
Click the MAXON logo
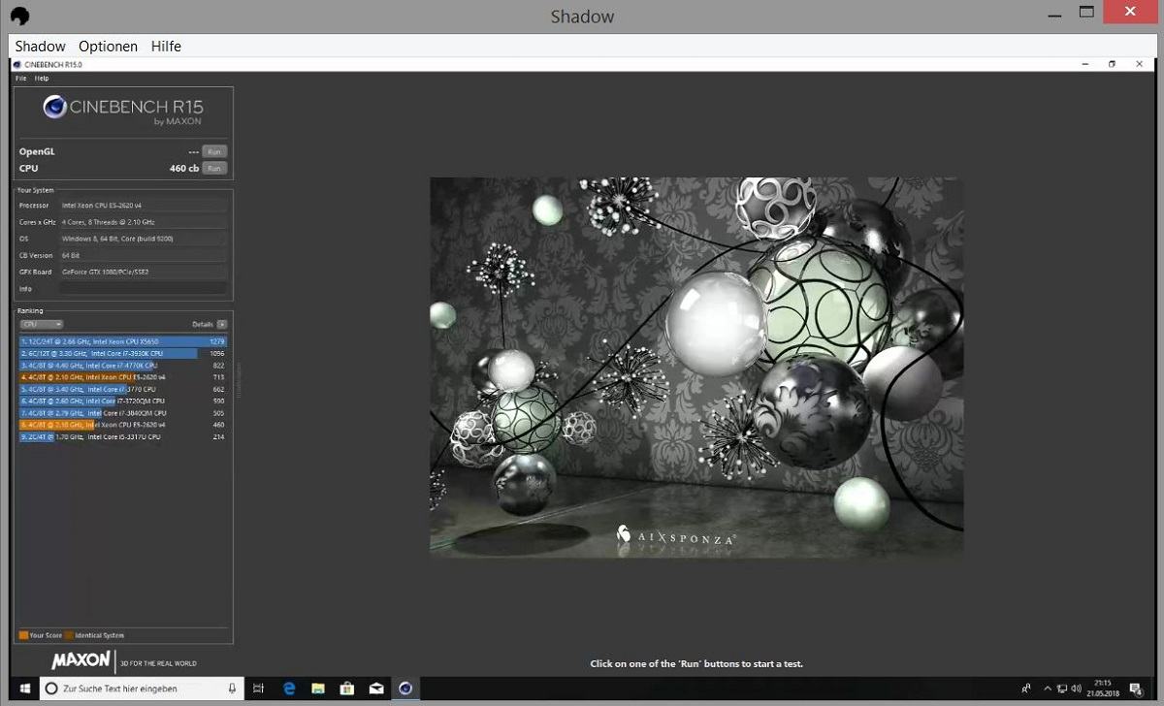(81, 660)
